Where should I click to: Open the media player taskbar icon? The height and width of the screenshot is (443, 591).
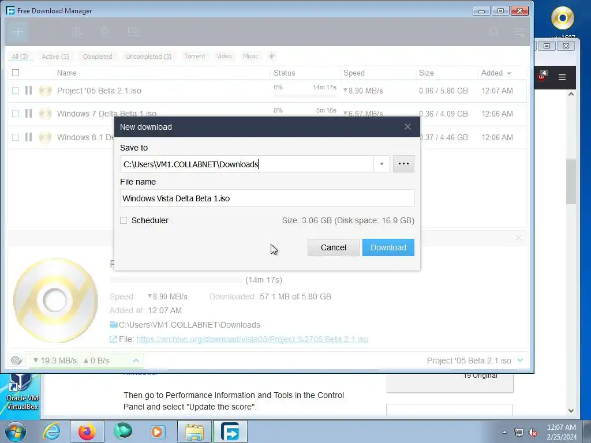click(x=158, y=431)
